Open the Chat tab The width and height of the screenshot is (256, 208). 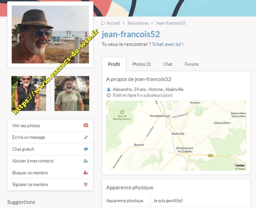point(168,64)
